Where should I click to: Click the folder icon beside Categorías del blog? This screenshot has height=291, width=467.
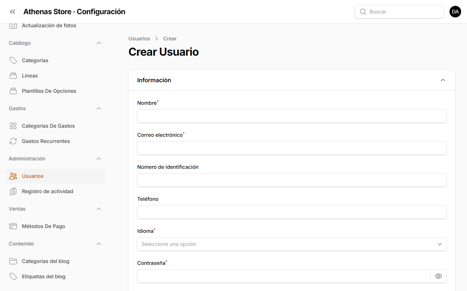[13, 261]
